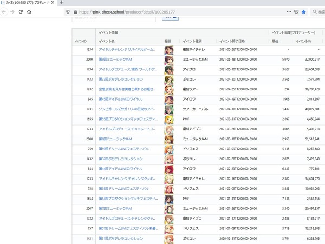This screenshot has height=244, width=325.
Task: Open 第33回ぷちデレラコレクション link
Action: (x=121, y=80)
